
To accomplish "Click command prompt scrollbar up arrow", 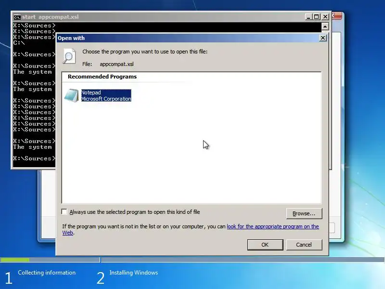I will coord(325,26).
